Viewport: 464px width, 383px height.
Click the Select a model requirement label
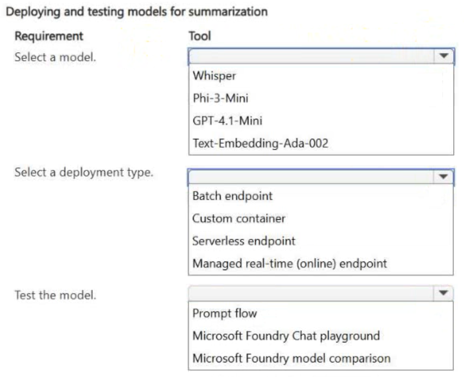coord(55,57)
